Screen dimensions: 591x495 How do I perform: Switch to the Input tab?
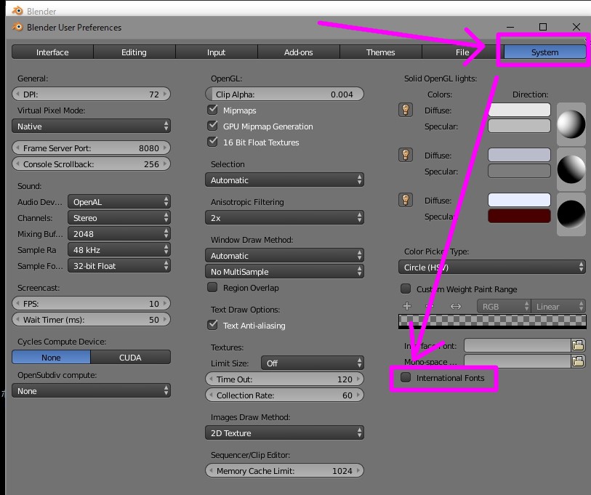(x=217, y=52)
